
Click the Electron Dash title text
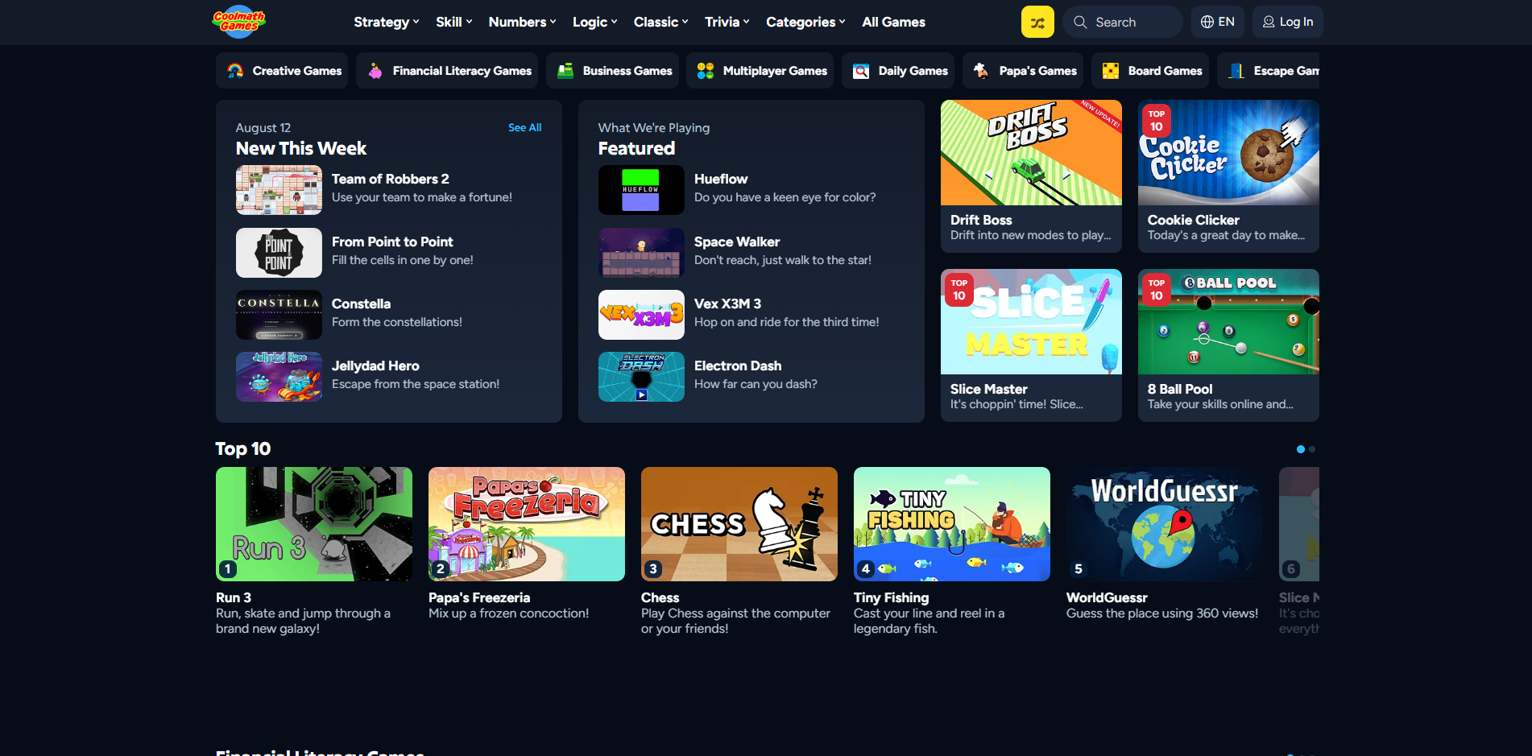click(738, 366)
